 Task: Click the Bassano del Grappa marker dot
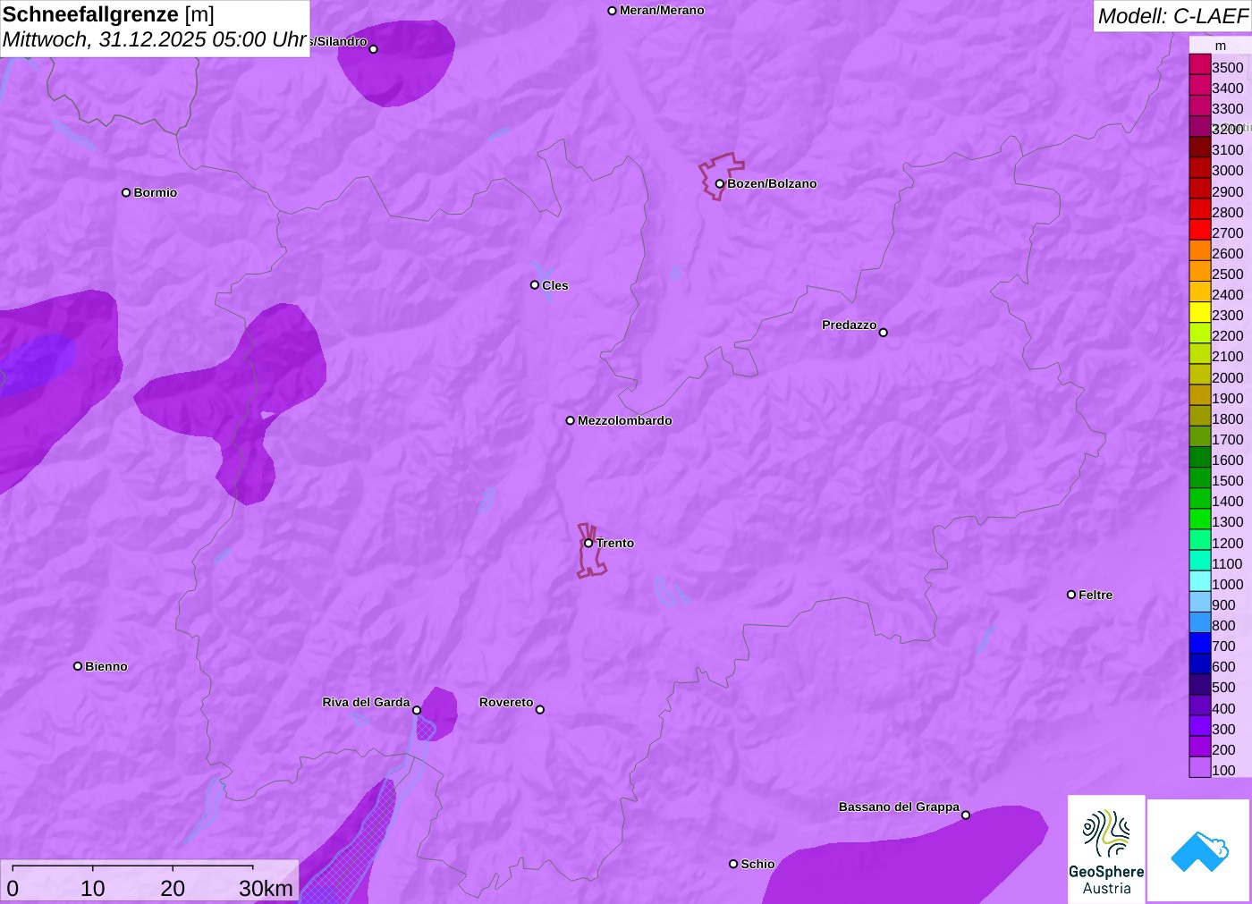click(966, 815)
